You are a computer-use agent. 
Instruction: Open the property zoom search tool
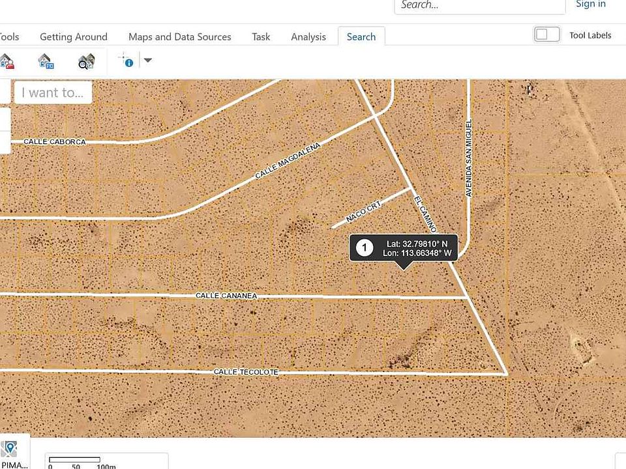coord(85,62)
